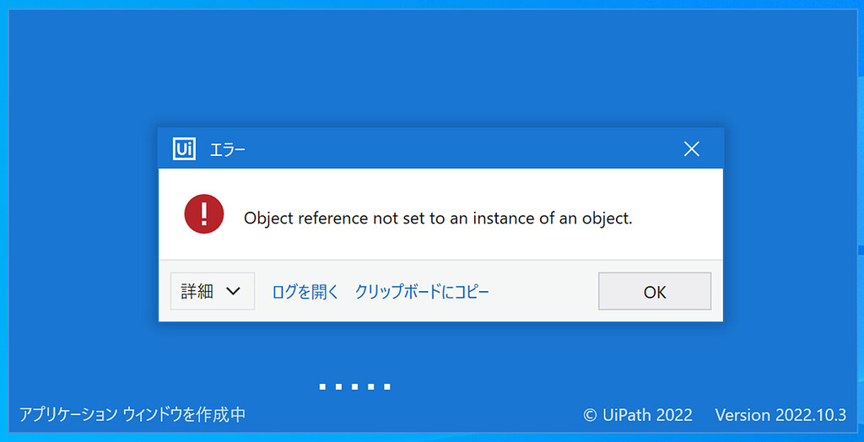Click the blue splash background above the dialog
This screenshot has height=442, width=864.
click(432, 67)
